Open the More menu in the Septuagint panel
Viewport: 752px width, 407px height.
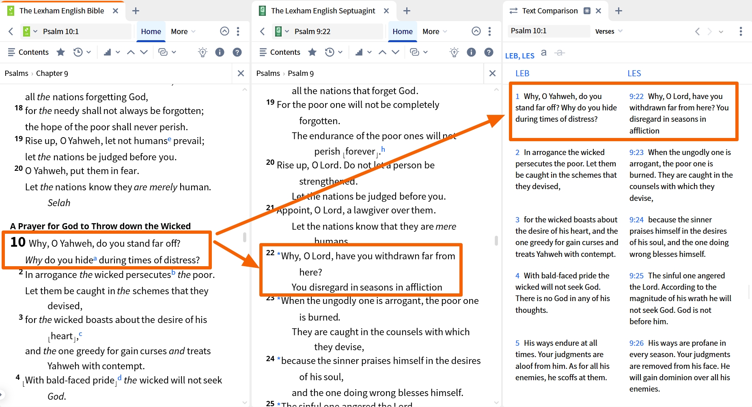point(435,31)
